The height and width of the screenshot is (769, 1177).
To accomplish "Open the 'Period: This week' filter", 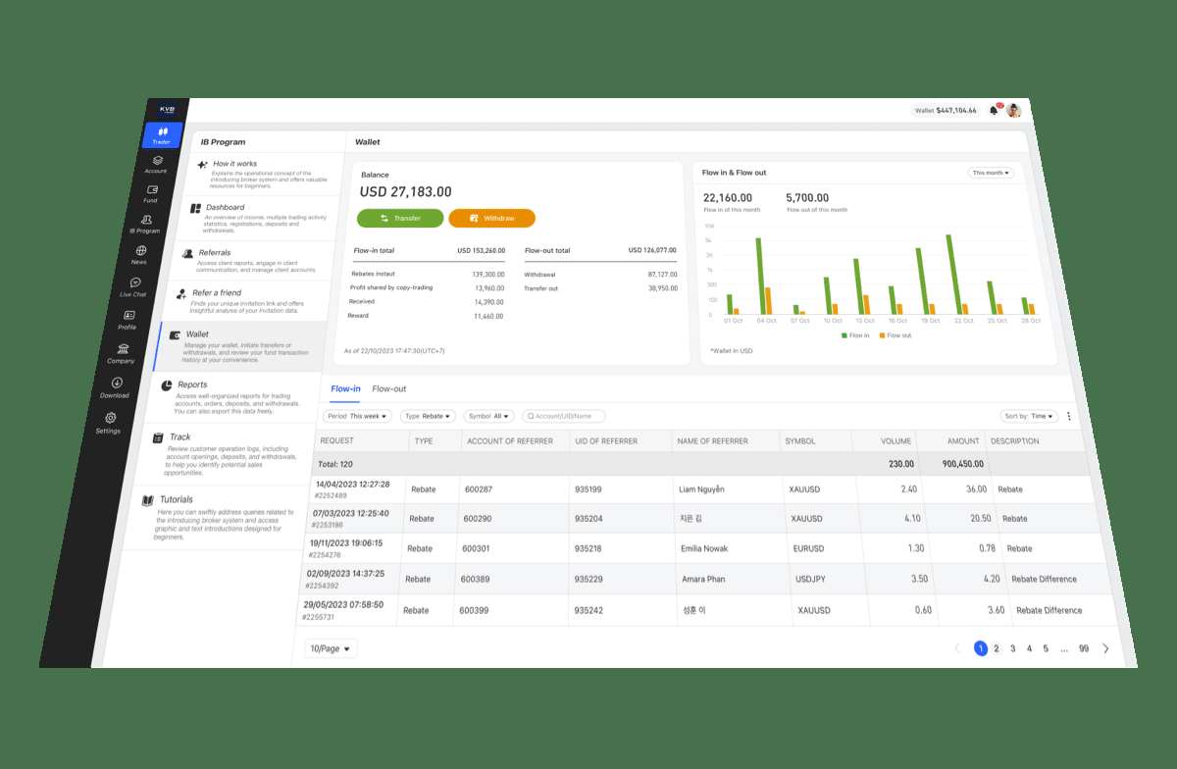I will pos(357,416).
